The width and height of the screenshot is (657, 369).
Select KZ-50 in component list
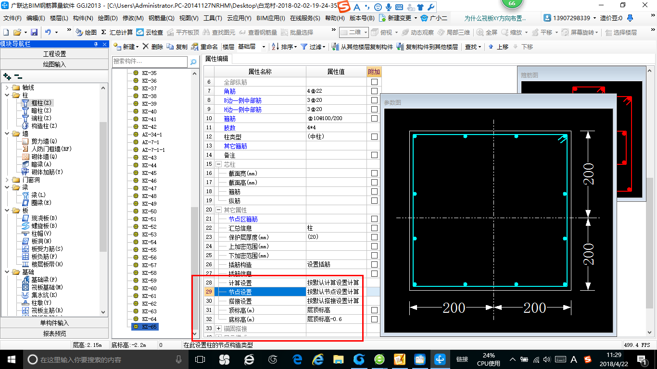coord(149,211)
